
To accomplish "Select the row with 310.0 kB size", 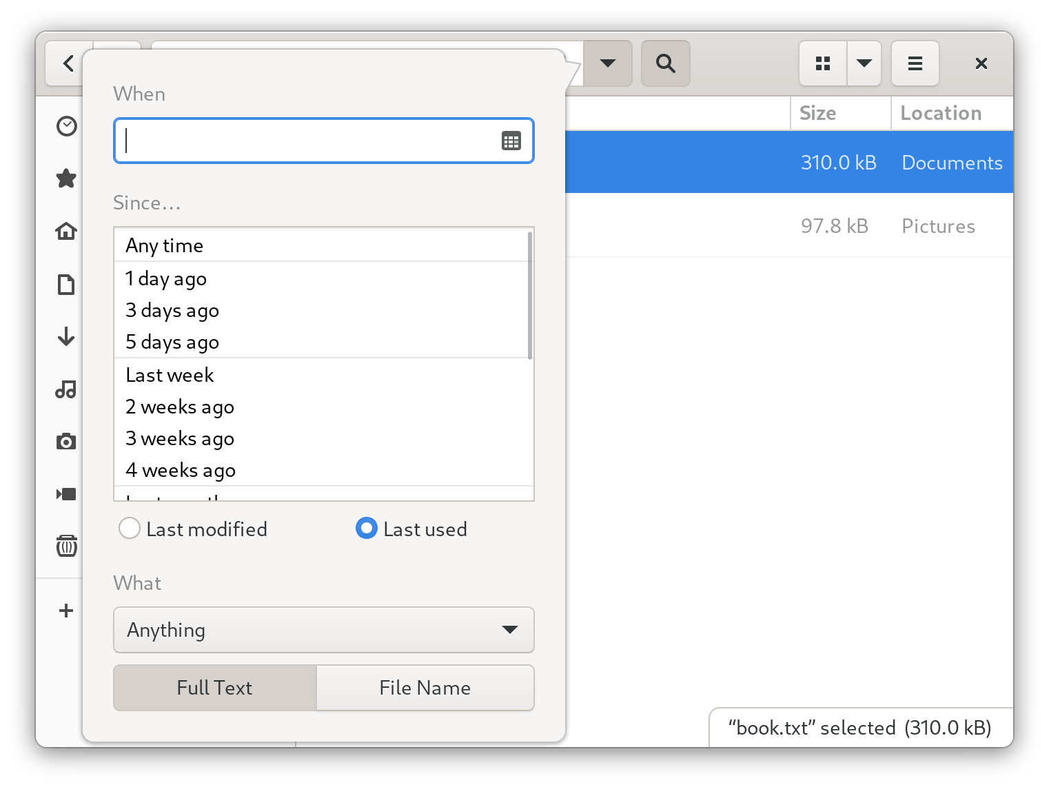I will tap(789, 162).
